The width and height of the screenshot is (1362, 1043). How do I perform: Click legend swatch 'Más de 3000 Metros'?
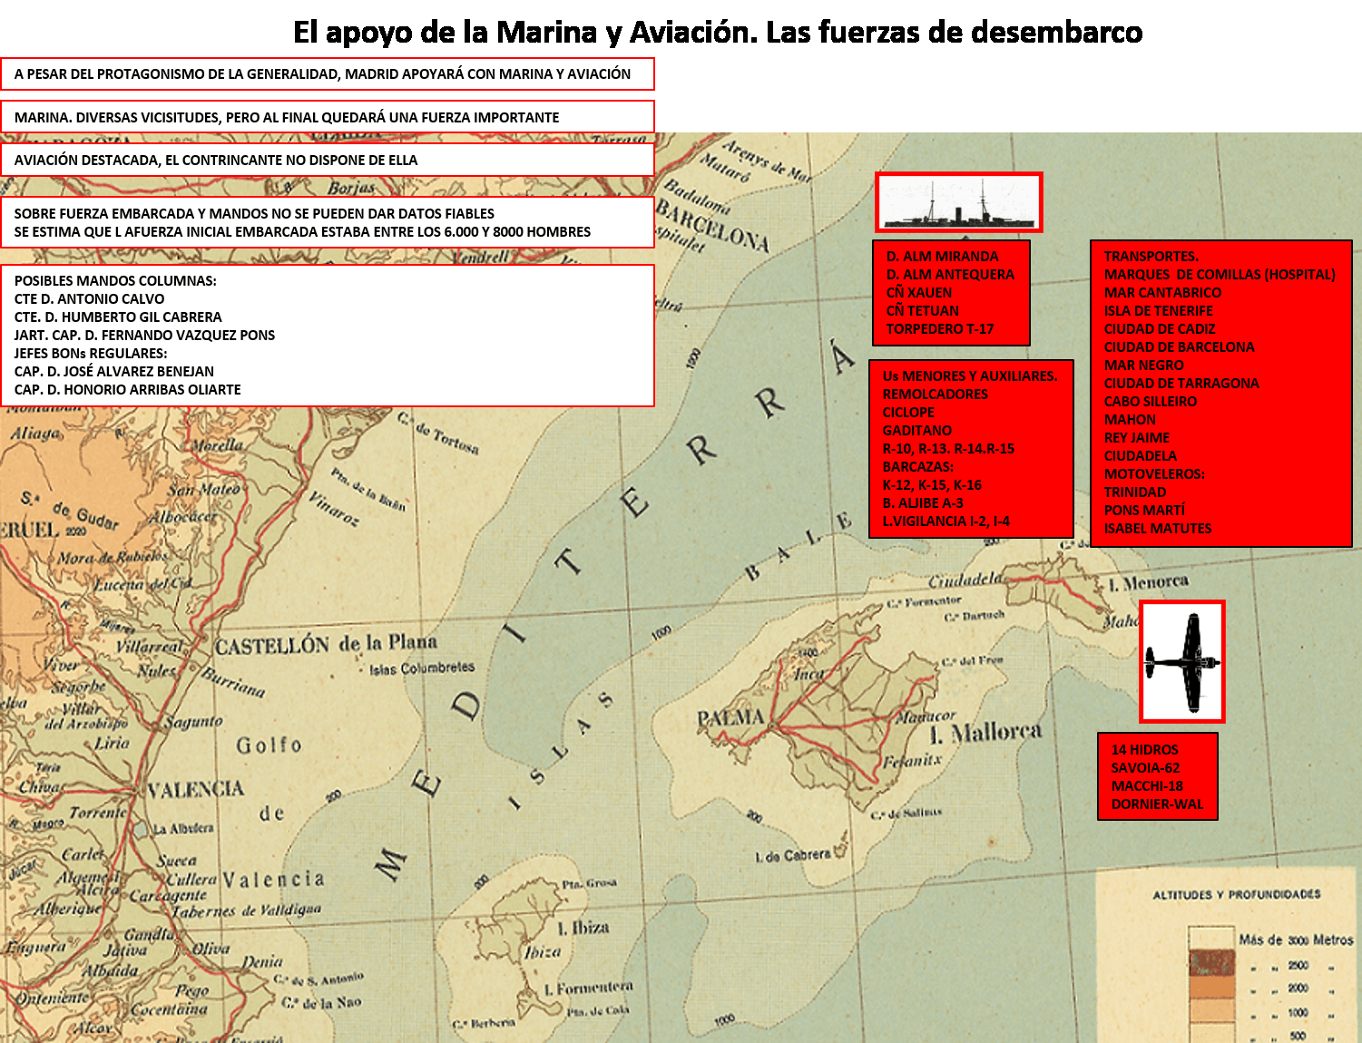pyautogui.click(x=1211, y=940)
